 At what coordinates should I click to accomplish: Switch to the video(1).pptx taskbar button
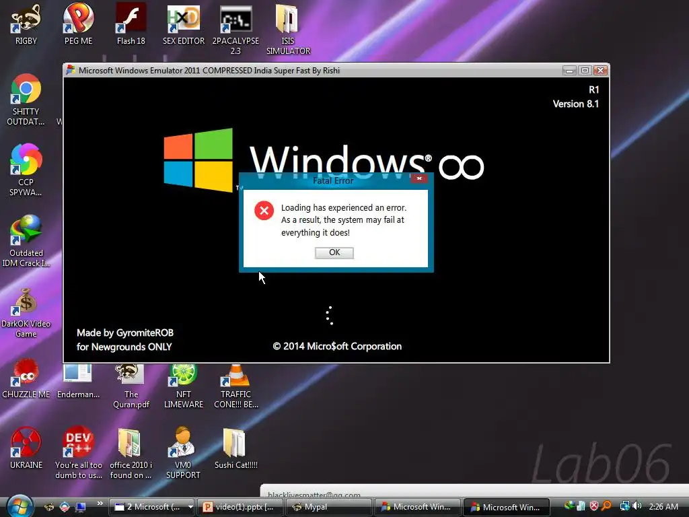pyautogui.click(x=240, y=507)
